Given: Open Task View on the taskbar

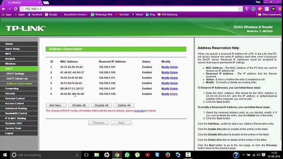Looking at the screenshot, I should point(86,155).
